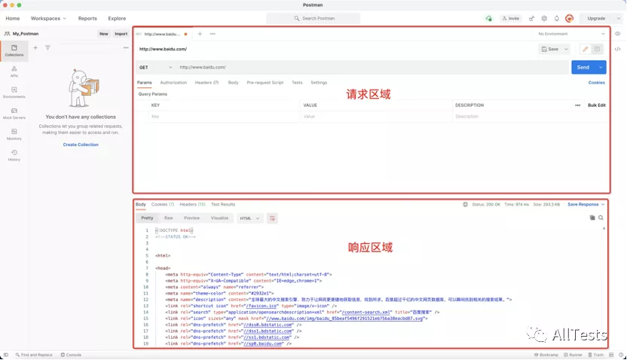627x360 pixels.
Task: Open the response Cookies (7) tab
Action: click(162, 204)
